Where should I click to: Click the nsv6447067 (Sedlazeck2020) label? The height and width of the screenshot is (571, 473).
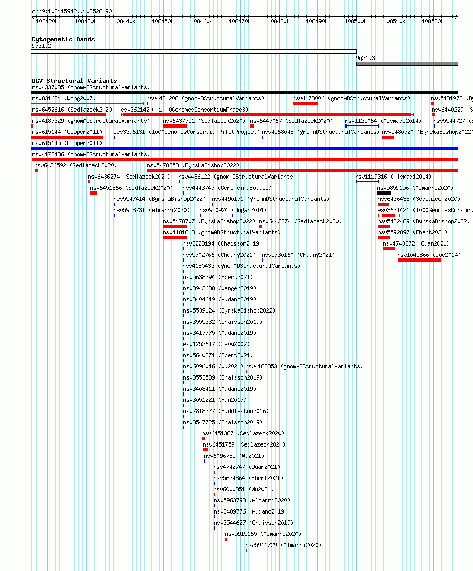291,121
